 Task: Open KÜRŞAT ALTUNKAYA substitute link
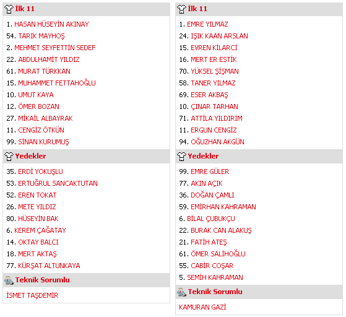coord(49,266)
